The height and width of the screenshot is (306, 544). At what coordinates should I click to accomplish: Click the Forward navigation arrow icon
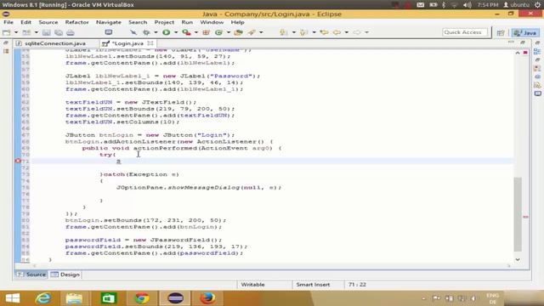pyautogui.click(x=357, y=32)
